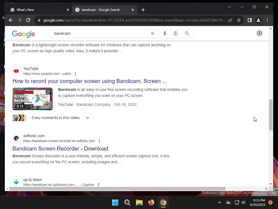Open clock and date 9:15 PM
Image resolution: width=278 pixels, height=209 pixels.
tap(258, 202)
